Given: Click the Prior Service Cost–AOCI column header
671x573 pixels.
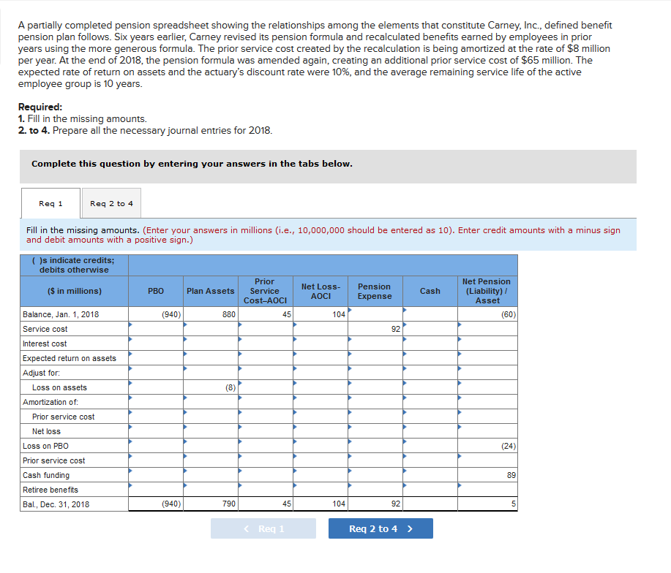Looking at the screenshot, I should pyautogui.click(x=266, y=291).
